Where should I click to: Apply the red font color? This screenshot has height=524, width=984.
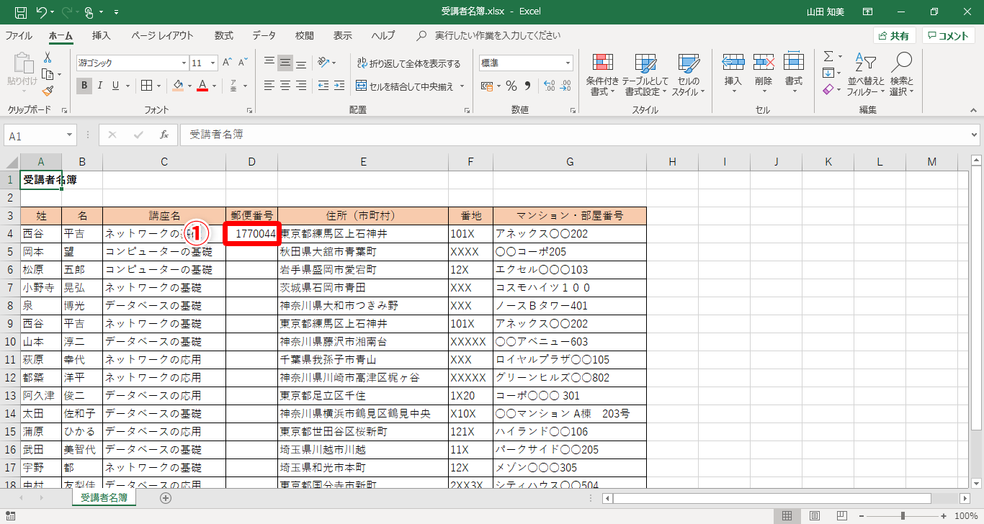click(202, 86)
